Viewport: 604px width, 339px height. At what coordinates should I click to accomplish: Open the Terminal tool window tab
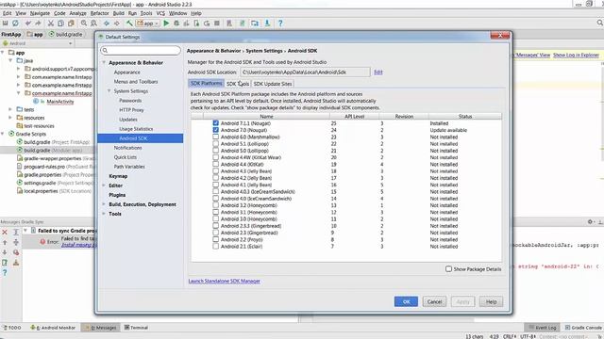pyautogui.click(x=136, y=328)
